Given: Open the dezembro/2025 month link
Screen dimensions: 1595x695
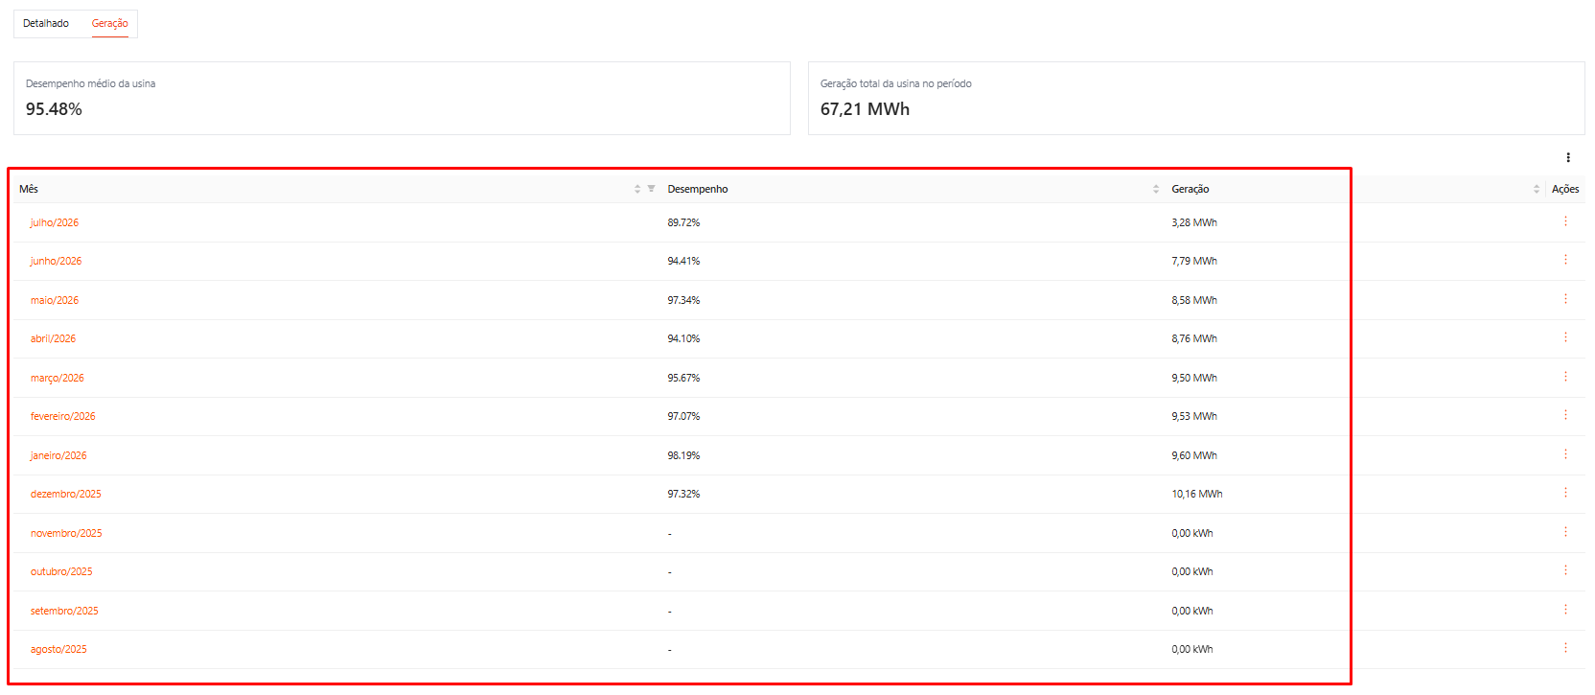Looking at the screenshot, I should pyautogui.click(x=66, y=494).
